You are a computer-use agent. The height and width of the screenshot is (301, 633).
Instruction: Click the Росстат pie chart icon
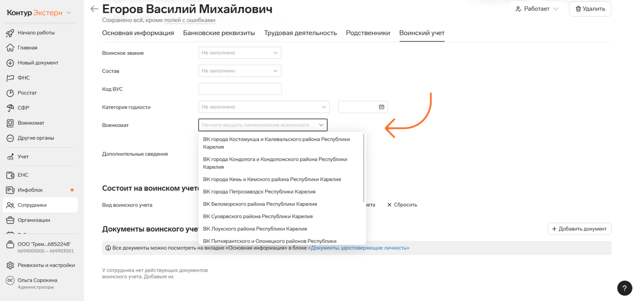(x=10, y=93)
